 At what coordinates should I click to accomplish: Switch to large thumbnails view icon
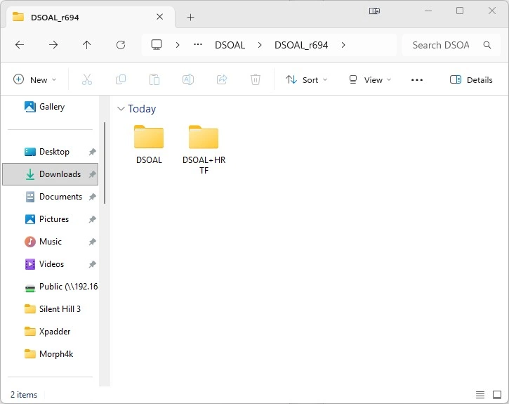coord(497,395)
